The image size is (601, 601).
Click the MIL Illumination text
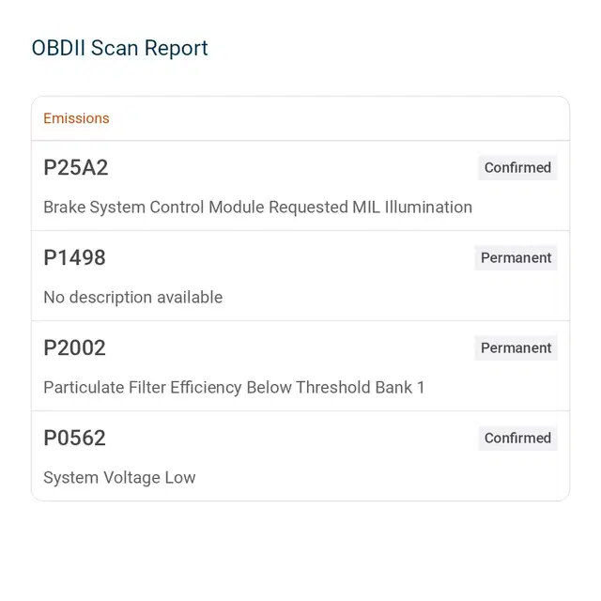pos(412,208)
